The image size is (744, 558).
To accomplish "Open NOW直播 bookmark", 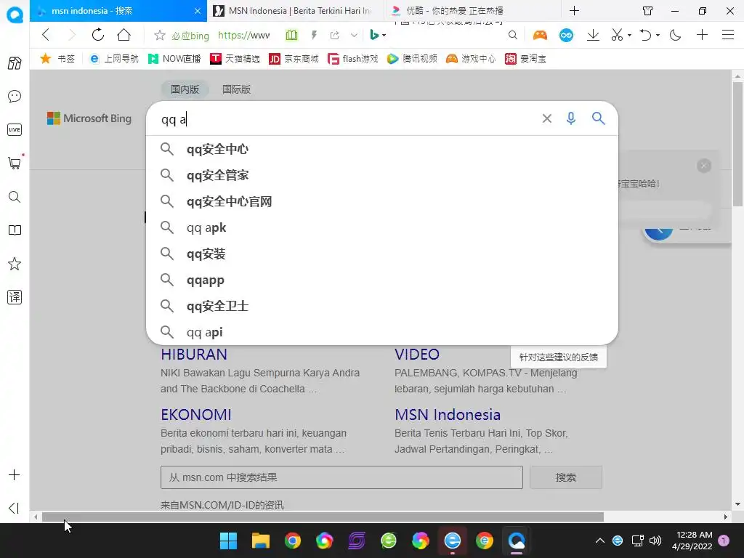I will (174, 58).
